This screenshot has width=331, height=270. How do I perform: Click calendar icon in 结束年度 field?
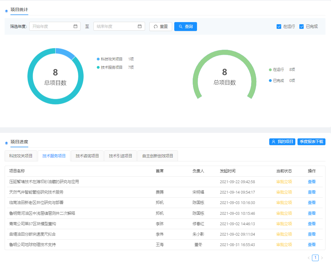pyautogui.click(x=140, y=26)
